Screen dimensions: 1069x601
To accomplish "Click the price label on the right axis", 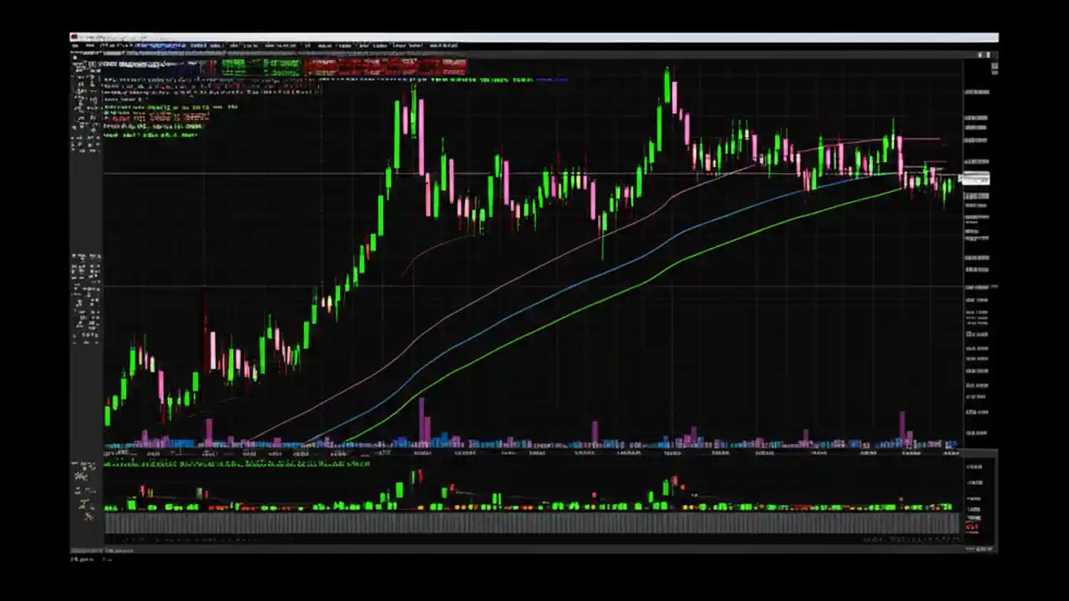I will click(x=977, y=178).
